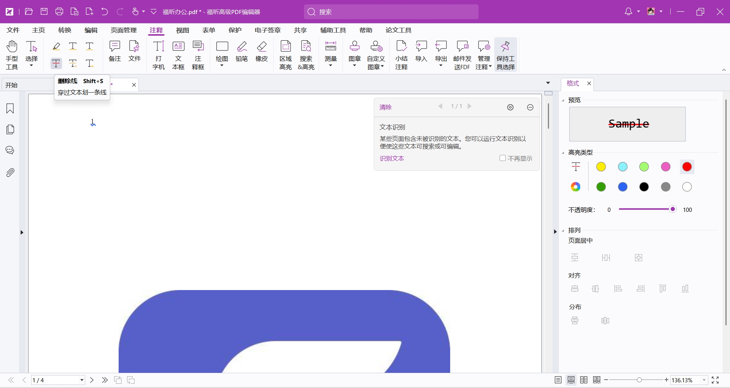Switch to continuous page view mode
This screenshot has height=388, width=730.
point(571,380)
